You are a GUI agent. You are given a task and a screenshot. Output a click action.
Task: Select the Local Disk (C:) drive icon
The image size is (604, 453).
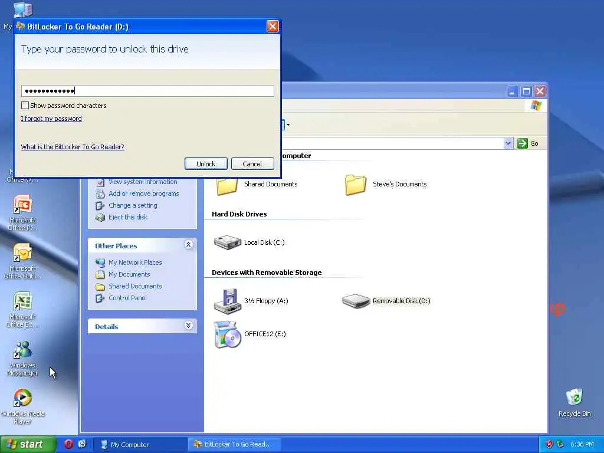[x=228, y=242]
